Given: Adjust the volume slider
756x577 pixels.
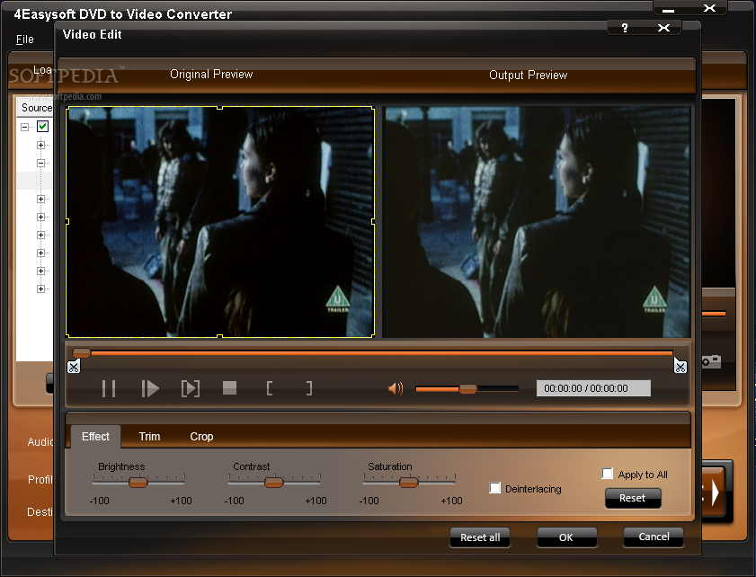Looking at the screenshot, I should point(467,389).
